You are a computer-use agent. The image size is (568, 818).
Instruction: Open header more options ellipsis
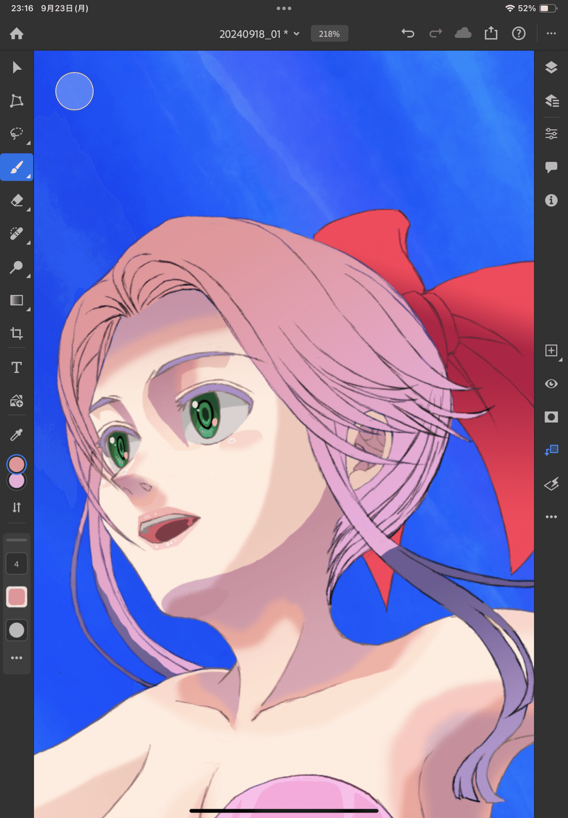551,34
